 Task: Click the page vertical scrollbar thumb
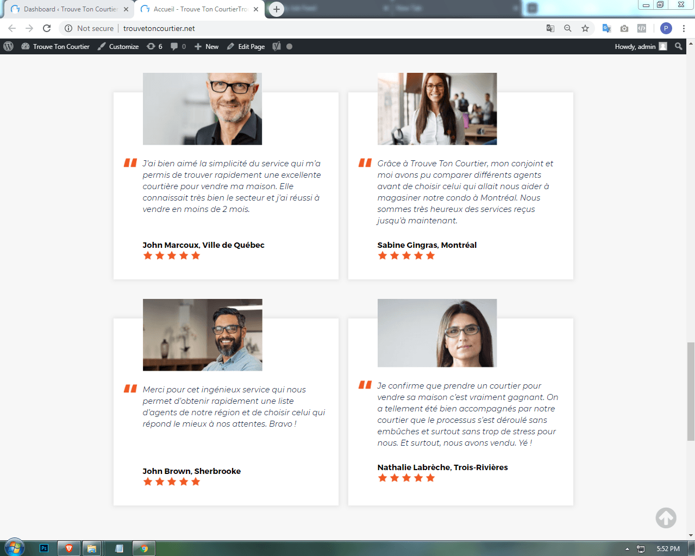[x=691, y=391]
